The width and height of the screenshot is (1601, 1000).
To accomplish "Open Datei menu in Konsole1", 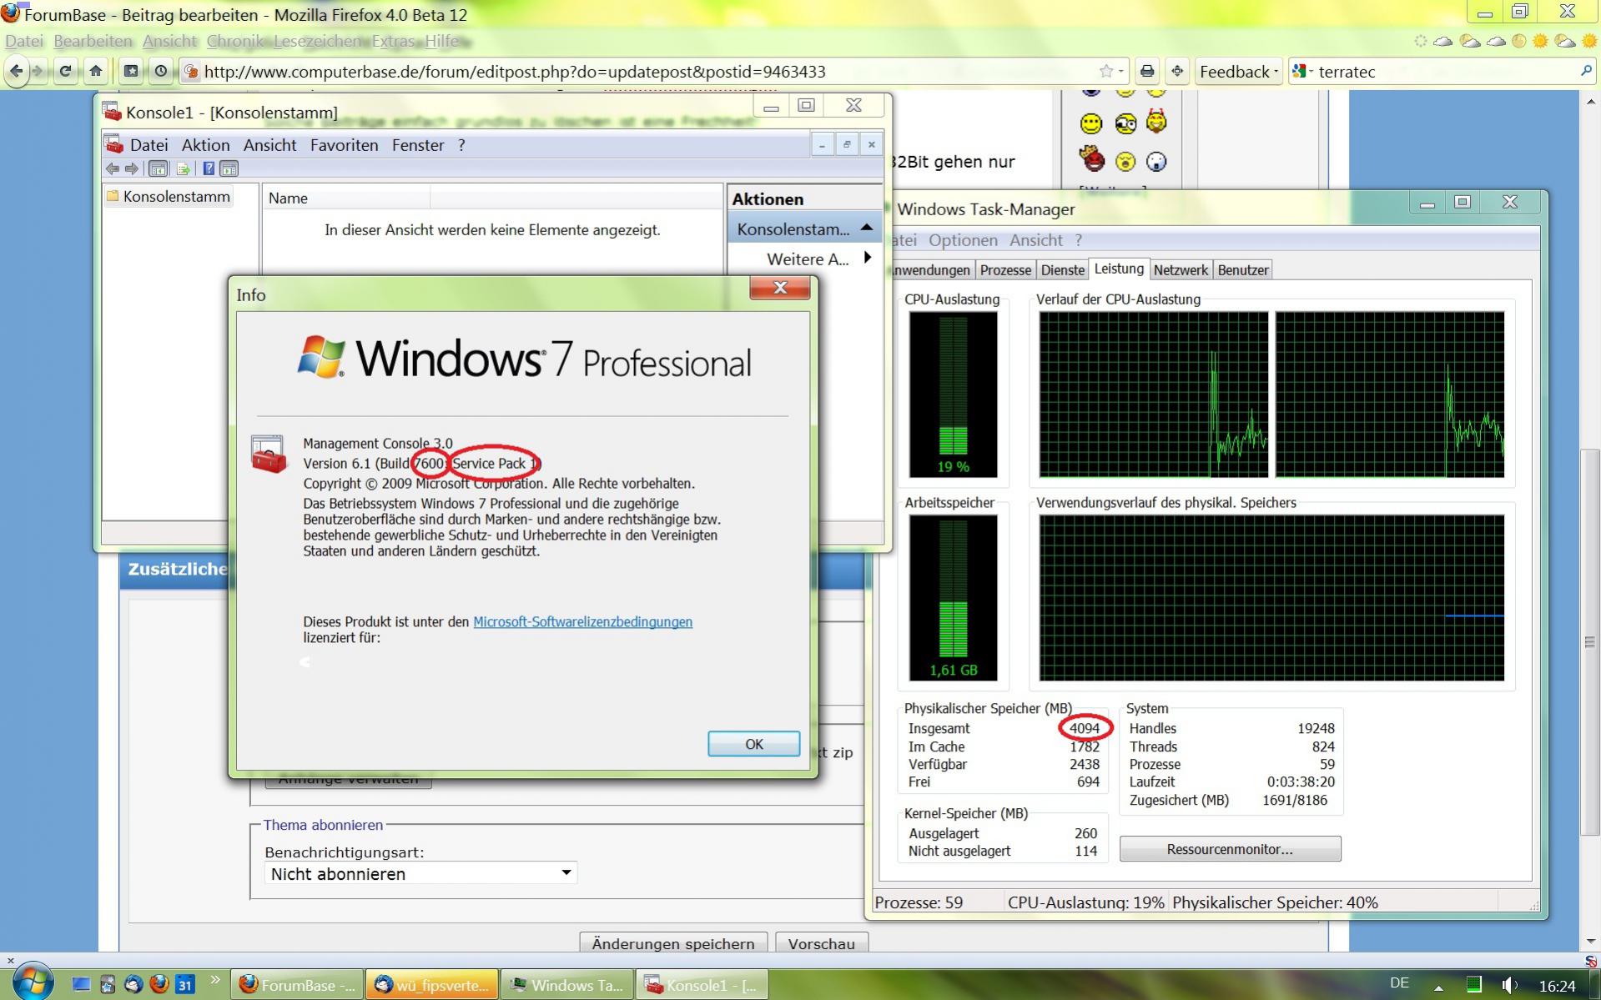I will tap(149, 145).
